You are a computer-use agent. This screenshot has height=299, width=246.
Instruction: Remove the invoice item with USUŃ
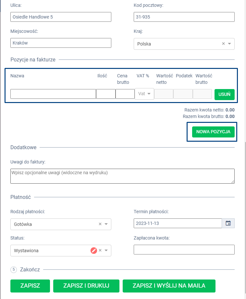point(224,94)
